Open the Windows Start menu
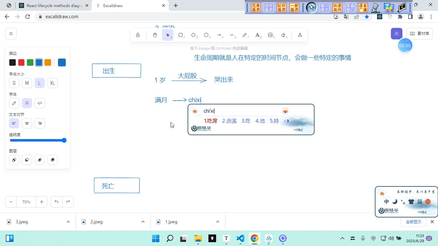Screen dimensions: 438x246 point(156,238)
